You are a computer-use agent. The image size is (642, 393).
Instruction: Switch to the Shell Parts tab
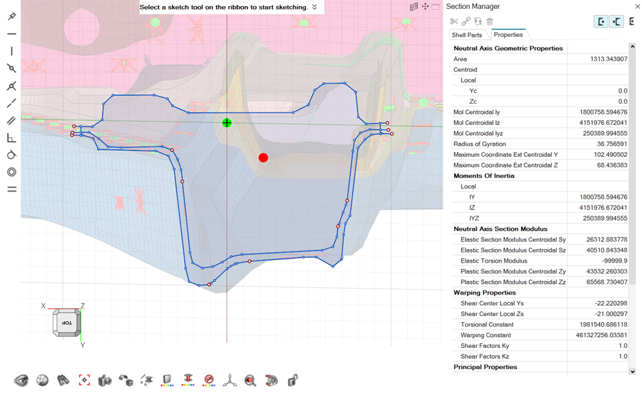[466, 35]
